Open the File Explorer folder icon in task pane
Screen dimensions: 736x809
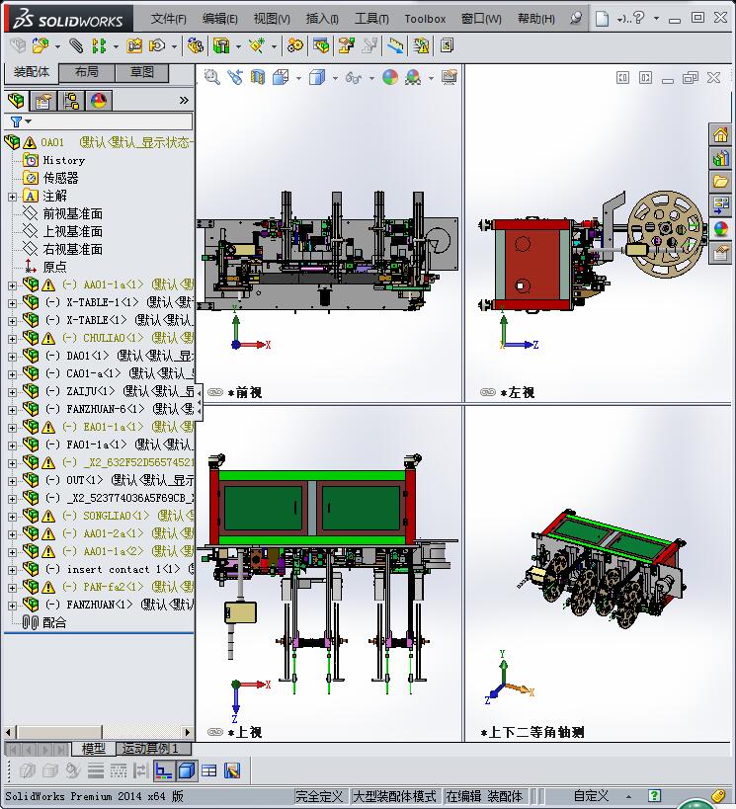coord(720,181)
